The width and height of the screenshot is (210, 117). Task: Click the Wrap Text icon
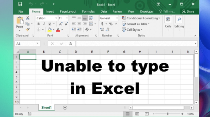pos(91,18)
